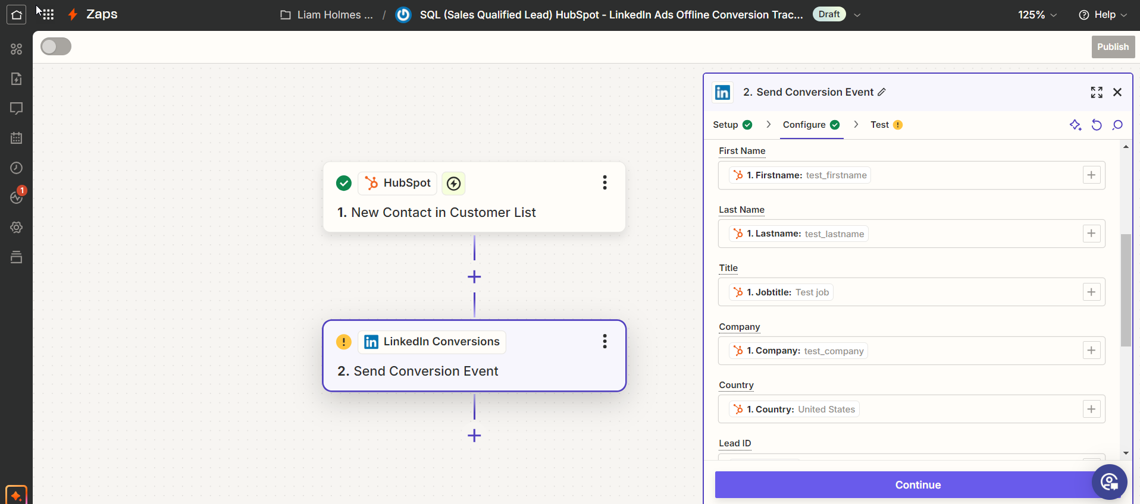The width and height of the screenshot is (1140, 504).
Task: Click the Last Name input field
Action: (912, 234)
